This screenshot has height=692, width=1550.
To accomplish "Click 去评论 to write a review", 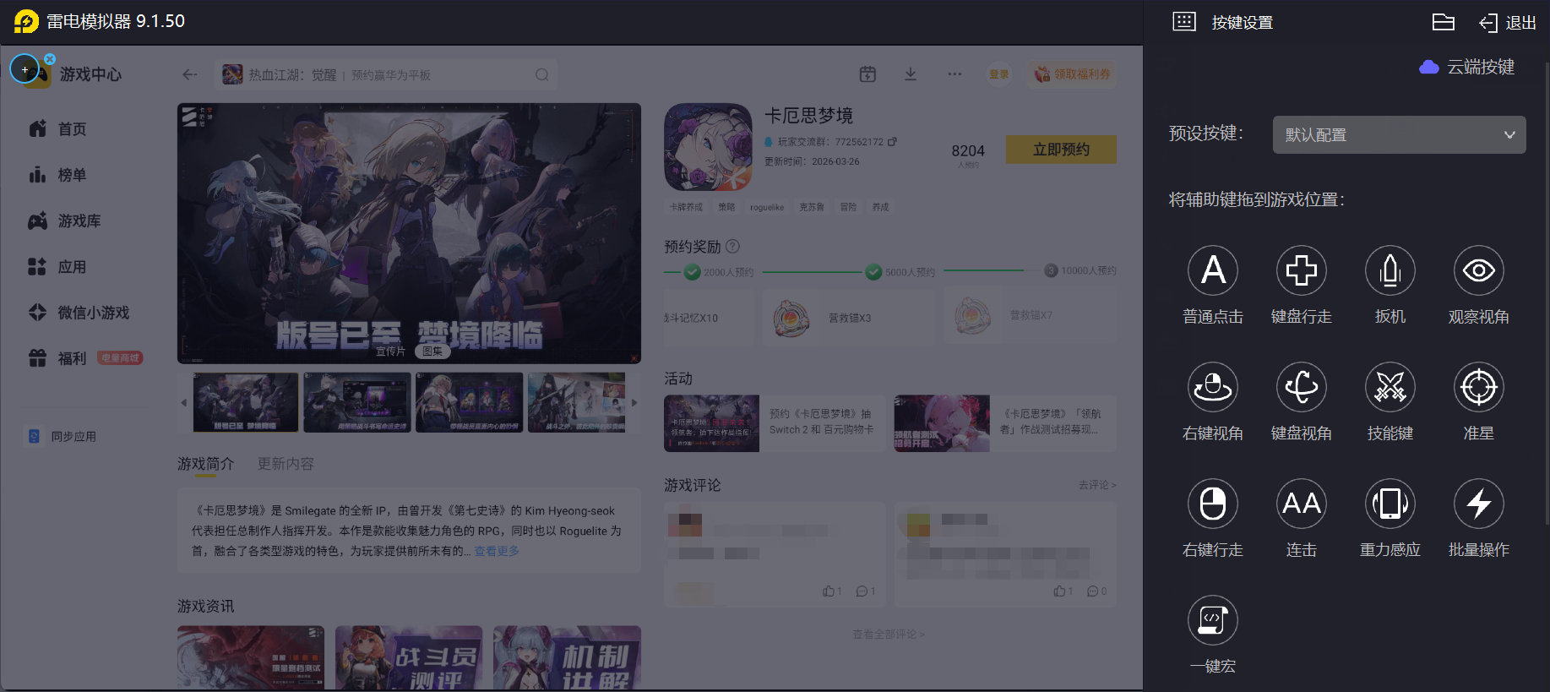I will click(1097, 485).
